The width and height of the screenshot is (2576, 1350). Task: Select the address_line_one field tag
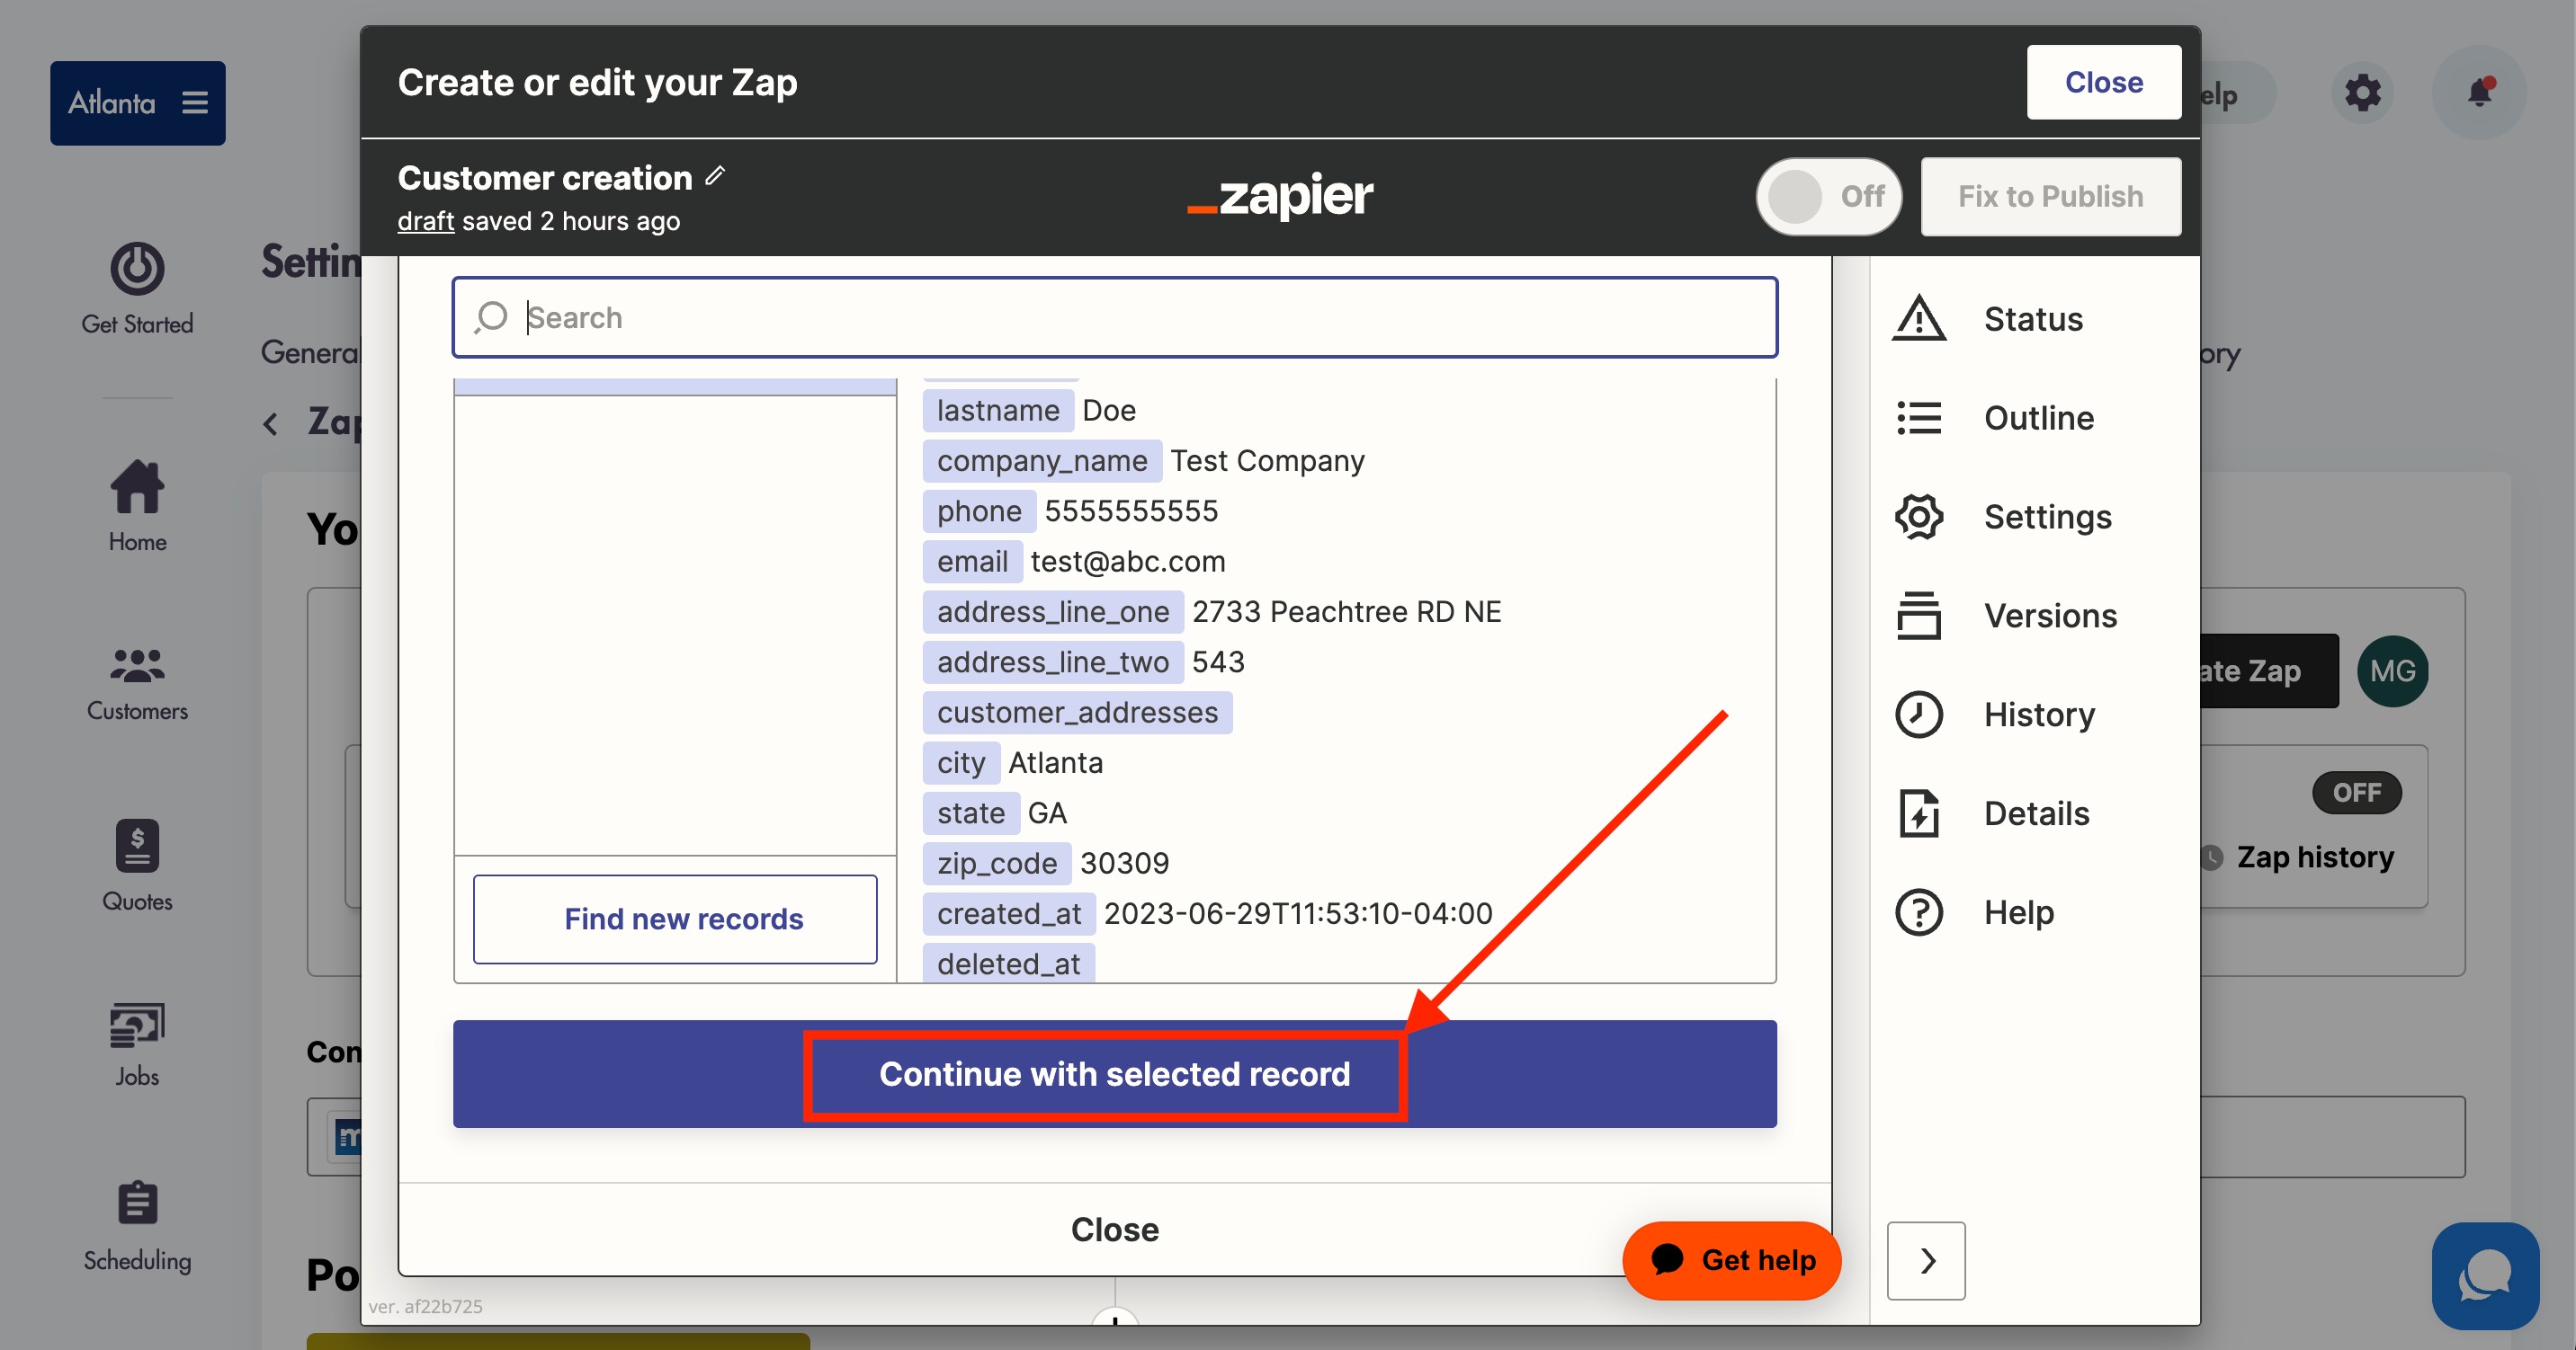[x=1052, y=610]
